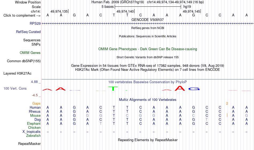254x150 pixels.
Task: Click the hg19 assembly label on scale
Action: coord(187,7)
